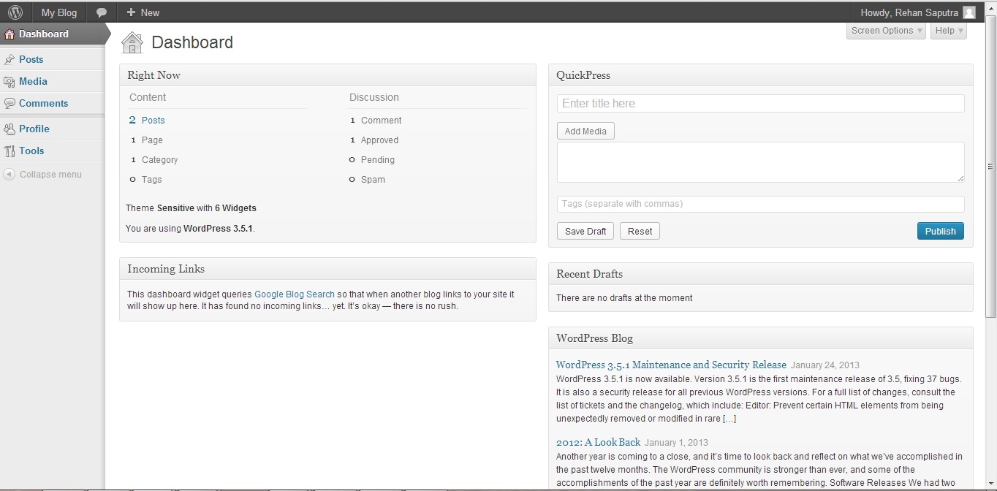Click the user avatar beside Howdy greeting
Screen dimensions: 997x491
pos(969,12)
